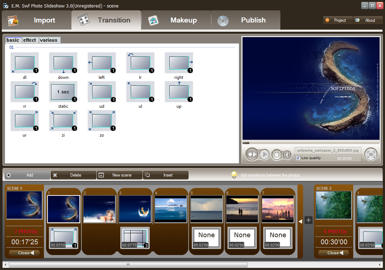Click the None transition under photo 5
This screenshot has width=385, height=270.
(206, 238)
